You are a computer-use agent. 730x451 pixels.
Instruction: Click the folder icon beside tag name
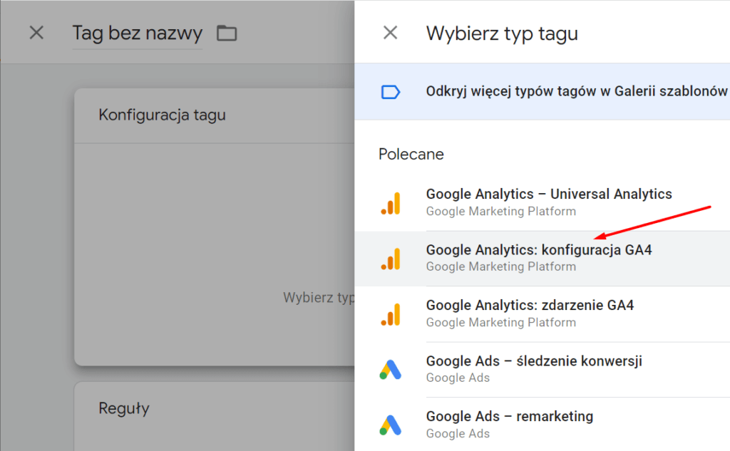click(x=227, y=33)
